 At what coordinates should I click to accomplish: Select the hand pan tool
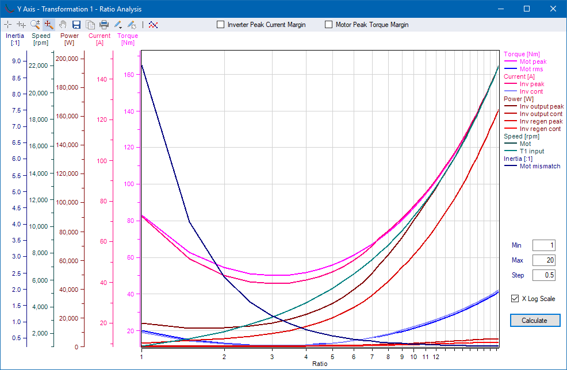click(x=63, y=25)
